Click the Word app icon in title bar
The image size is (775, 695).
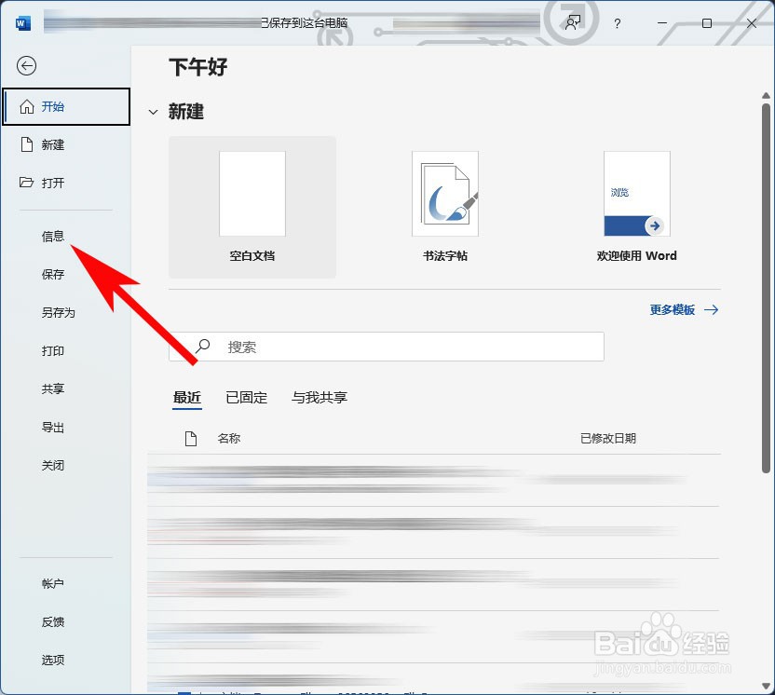pyautogui.click(x=22, y=23)
